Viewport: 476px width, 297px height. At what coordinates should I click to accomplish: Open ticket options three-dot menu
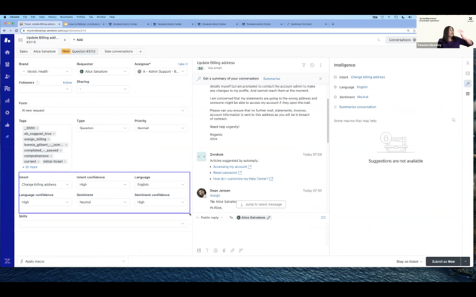click(x=321, y=65)
